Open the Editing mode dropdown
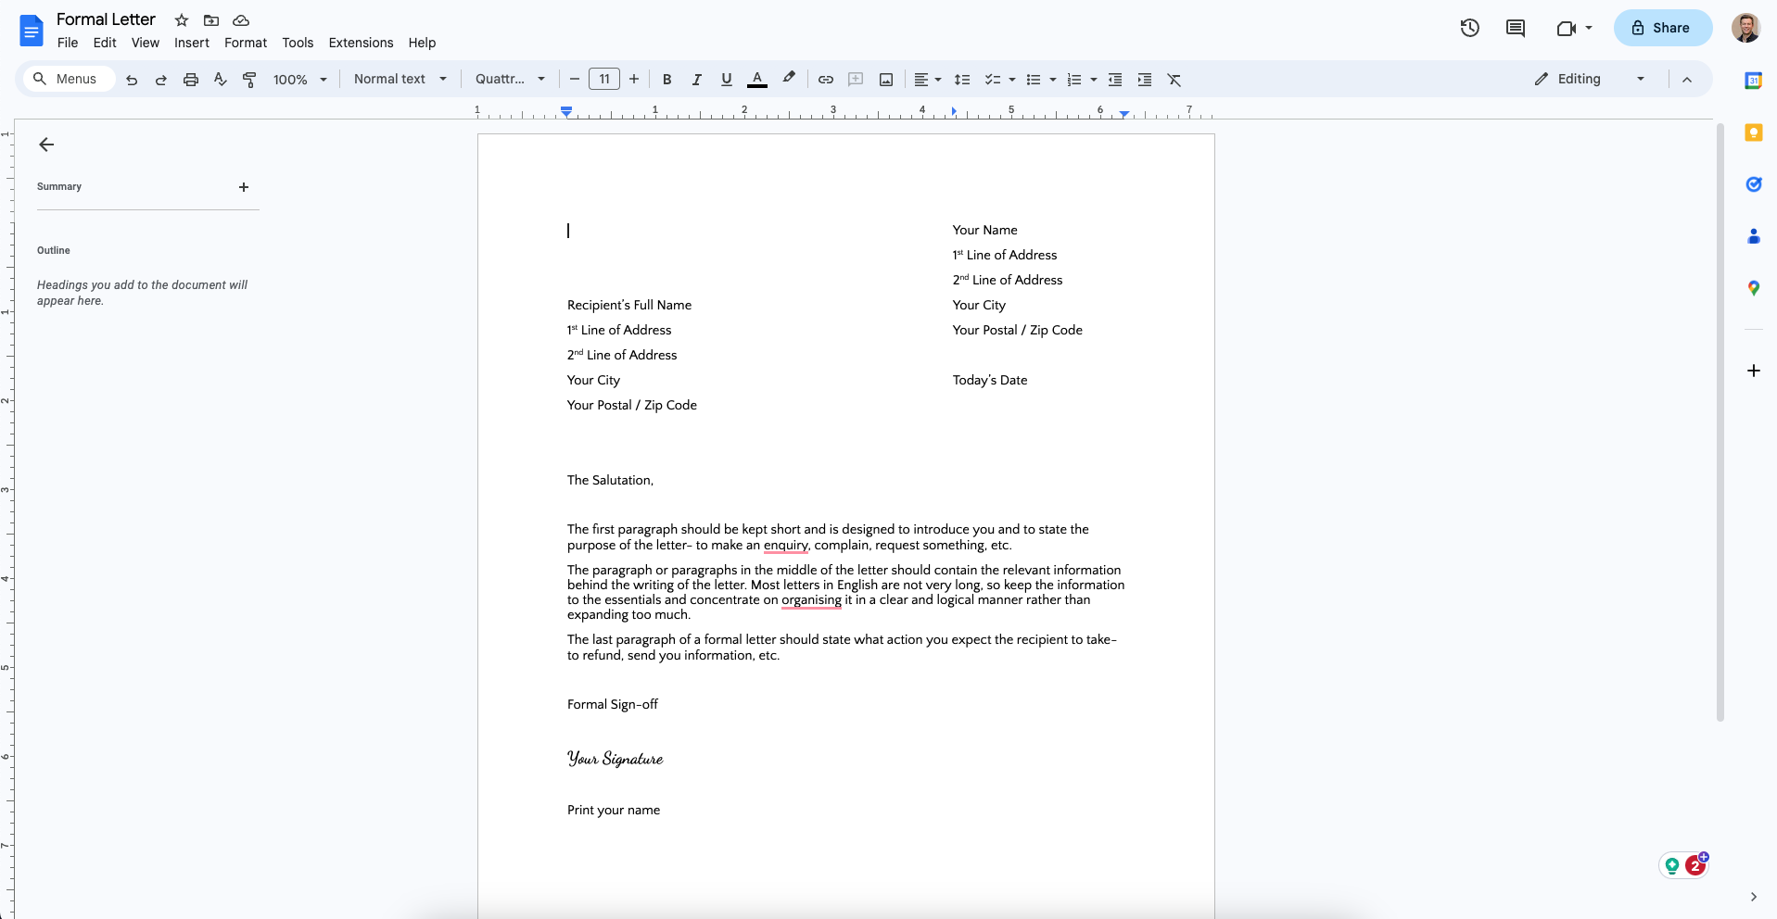This screenshot has height=919, width=1777. coord(1588,79)
